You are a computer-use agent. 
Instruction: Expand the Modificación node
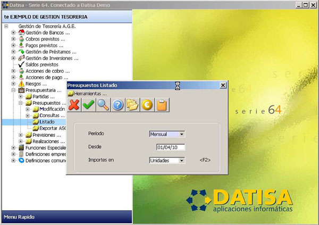pos(28,110)
